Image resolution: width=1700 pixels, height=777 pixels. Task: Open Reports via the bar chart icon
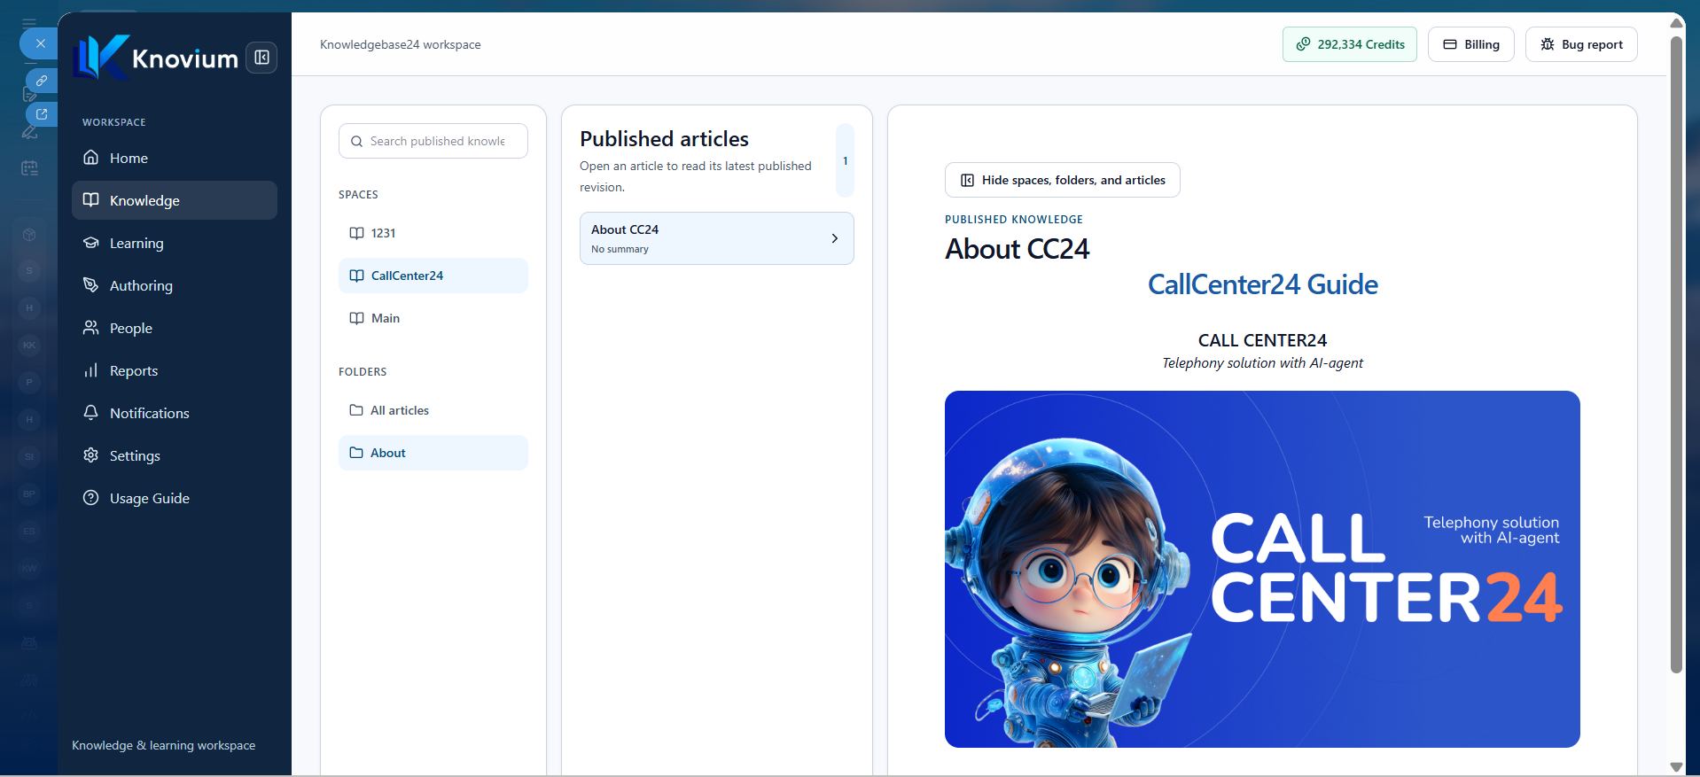point(90,370)
